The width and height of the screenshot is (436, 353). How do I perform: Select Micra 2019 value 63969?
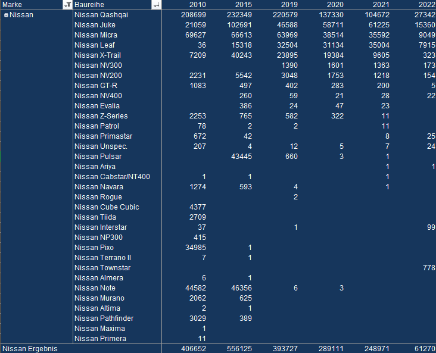(x=287, y=35)
